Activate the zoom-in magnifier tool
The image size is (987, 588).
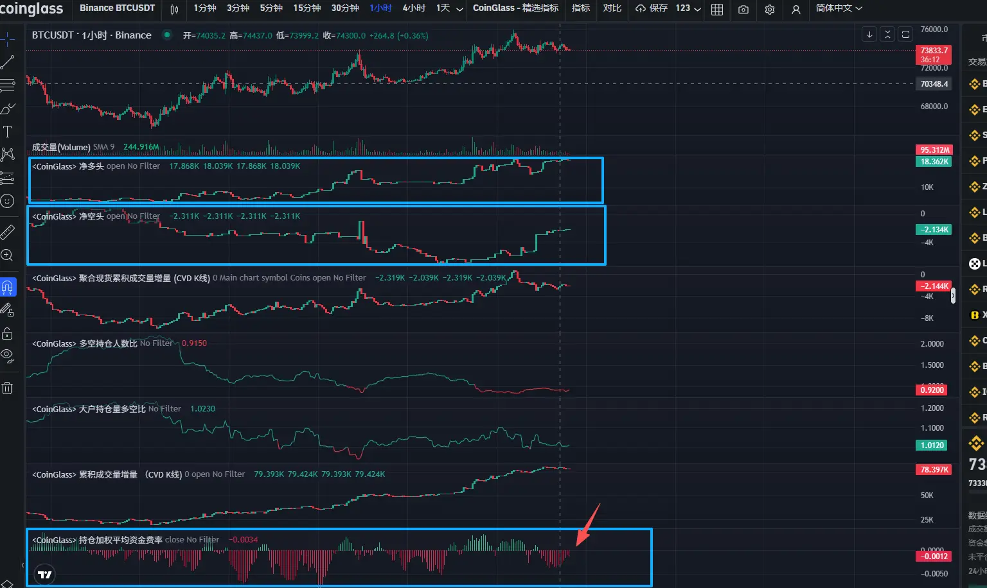(7, 255)
